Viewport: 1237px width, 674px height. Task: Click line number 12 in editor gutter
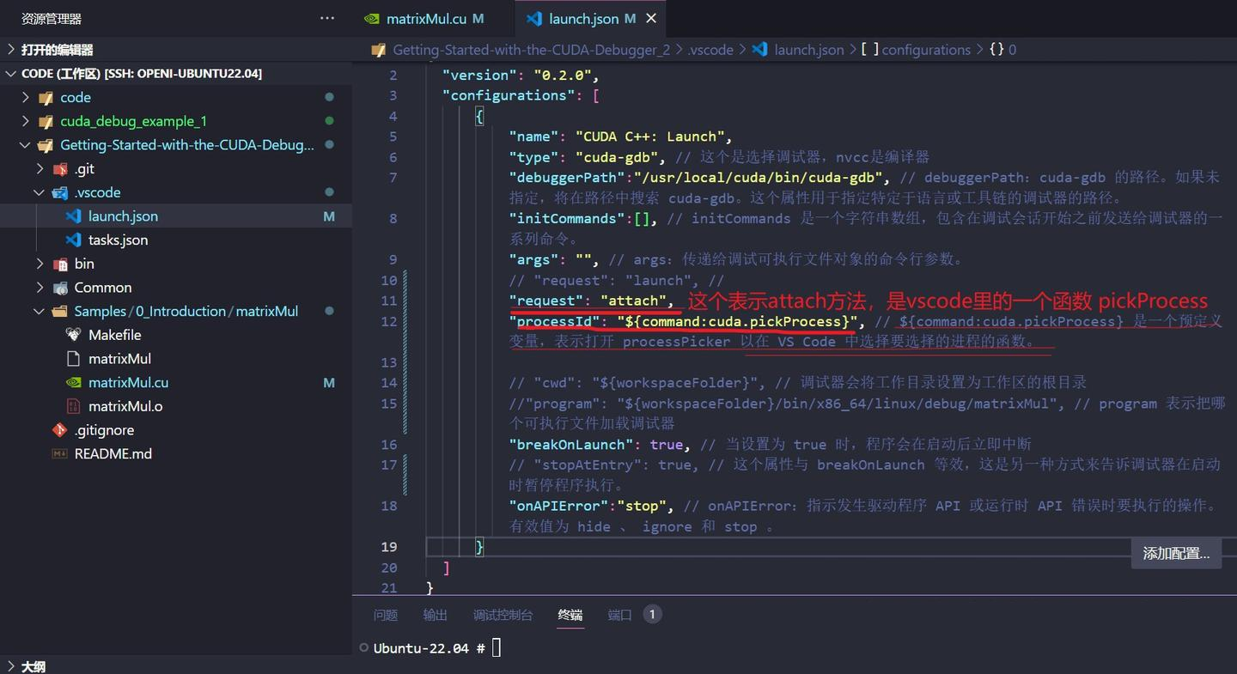coord(389,322)
